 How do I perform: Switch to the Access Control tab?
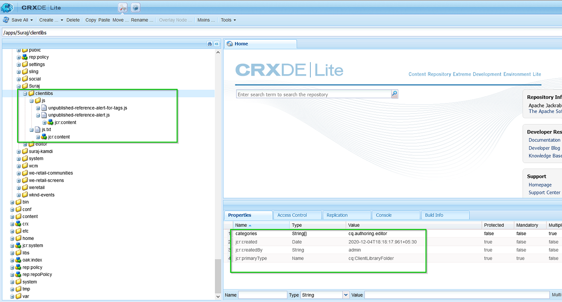coord(297,215)
